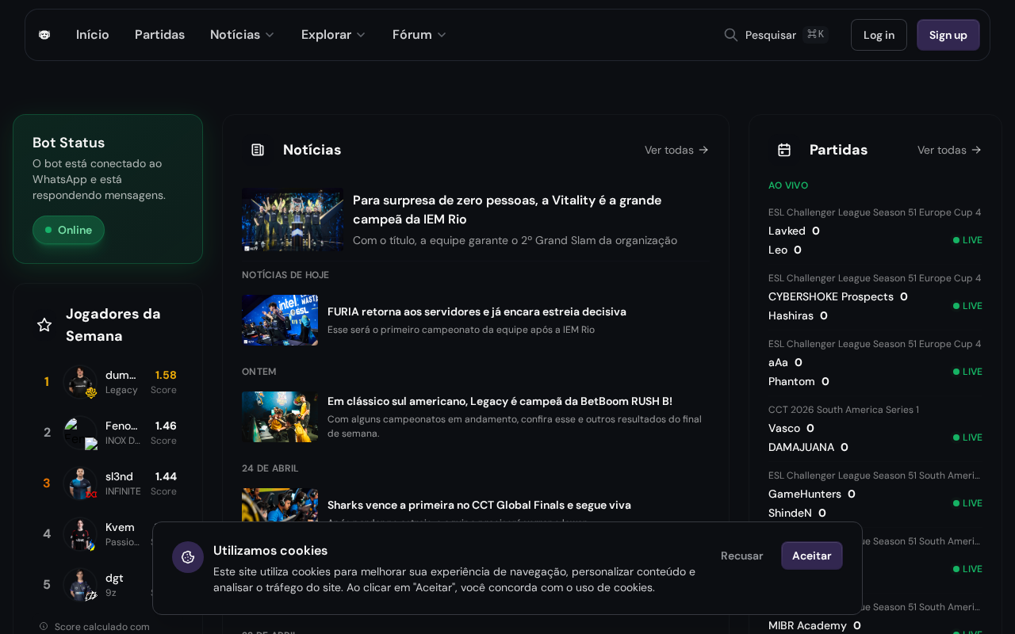Click Feno's 1.46 score value
This screenshot has width=1015, height=634.
pos(166,426)
